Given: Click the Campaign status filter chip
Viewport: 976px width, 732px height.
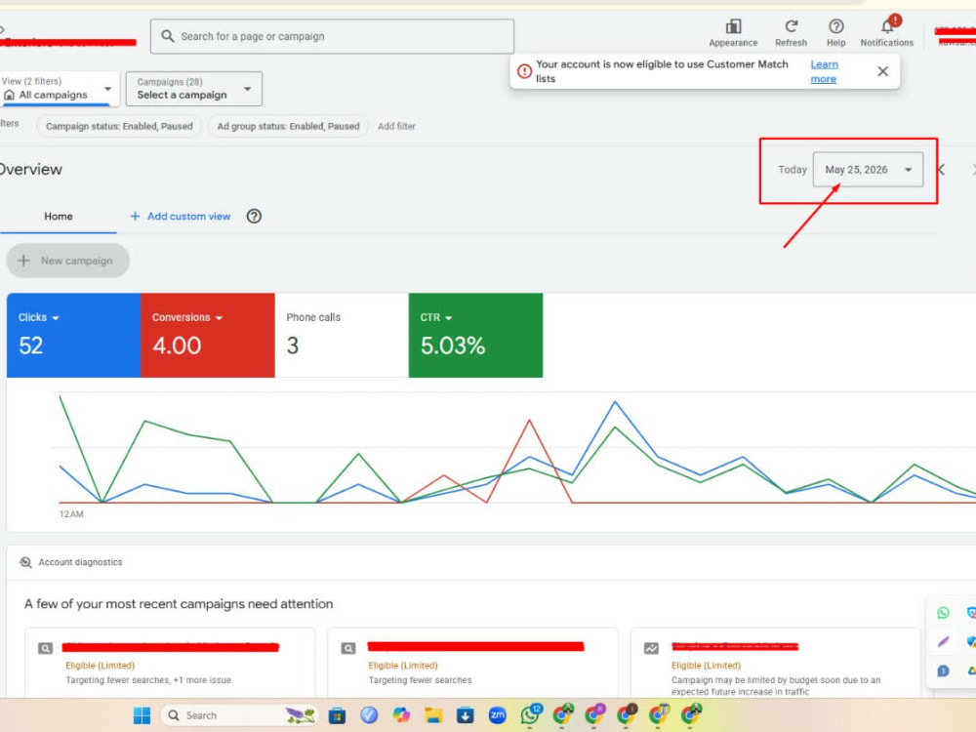Looking at the screenshot, I should point(119,126).
